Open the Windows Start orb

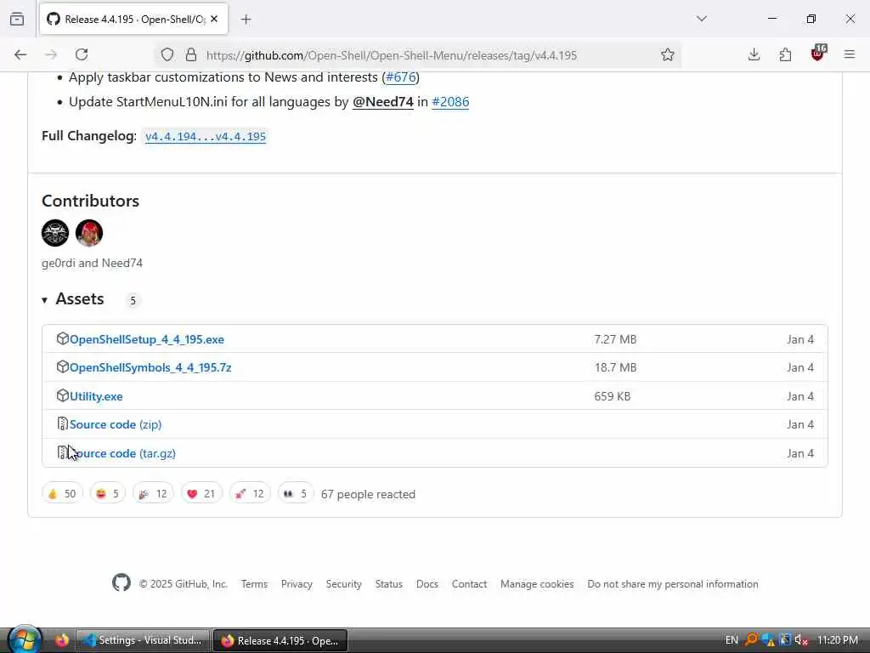(x=25, y=639)
